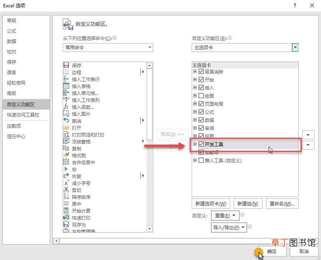Click command list scrollbar down arrow
This screenshot has width=321, height=260.
coord(149,228)
